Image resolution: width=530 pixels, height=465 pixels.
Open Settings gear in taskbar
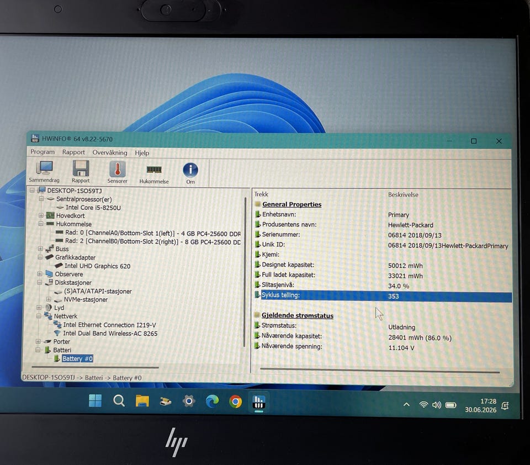pyautogui.click(x=189, y=401)
